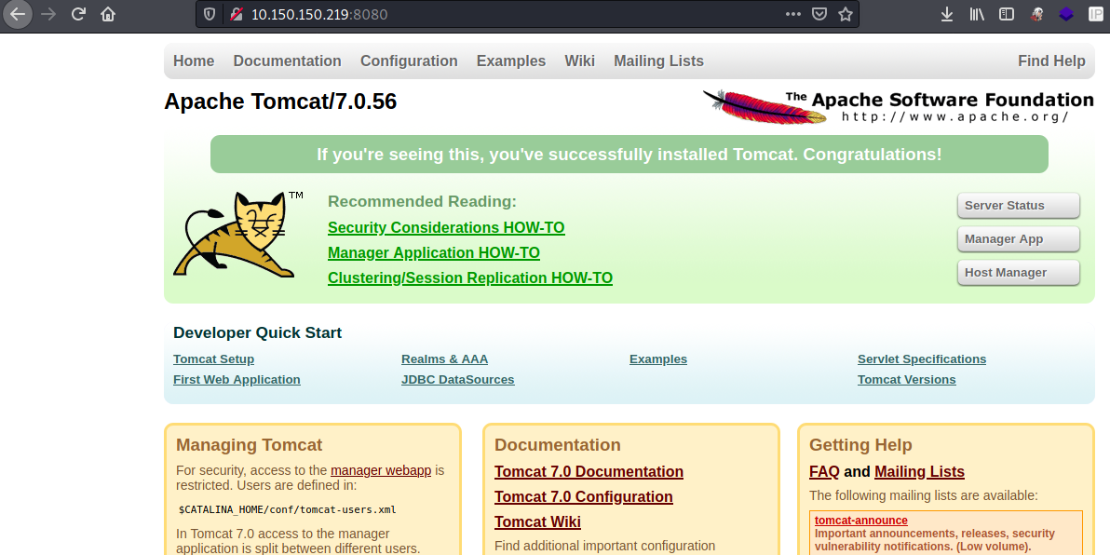
Task: Open the JDBC DataSources link
Action: coord(458,379)
